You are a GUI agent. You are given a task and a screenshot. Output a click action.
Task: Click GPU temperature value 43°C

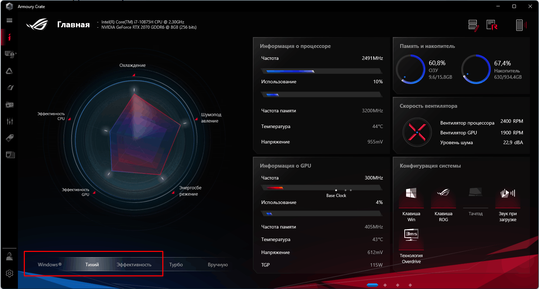tap(377, 239)
